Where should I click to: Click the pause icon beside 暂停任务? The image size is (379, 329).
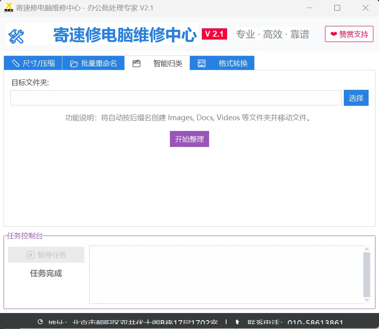coord(30,255)
